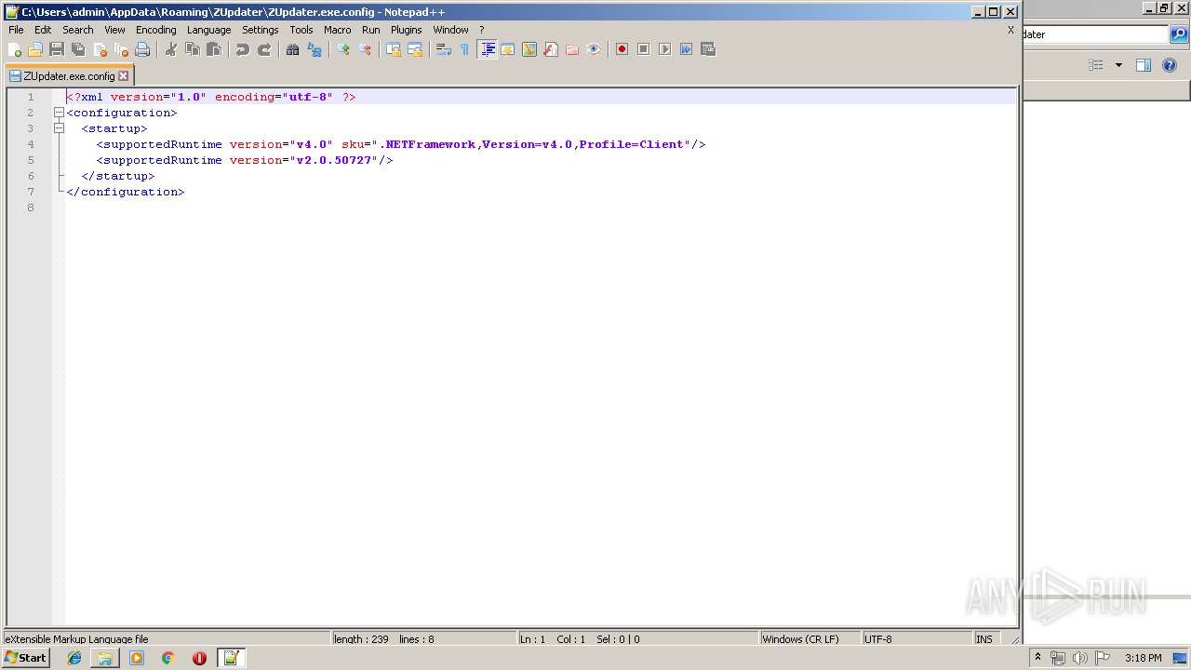The width and height of the screenshot is (1191, 670).
Task: Open the Encoding menu
Action: click(155, 30)
